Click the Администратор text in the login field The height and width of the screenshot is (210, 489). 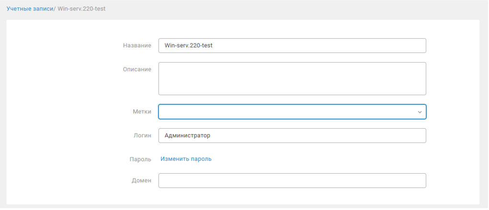click(187, 136)
